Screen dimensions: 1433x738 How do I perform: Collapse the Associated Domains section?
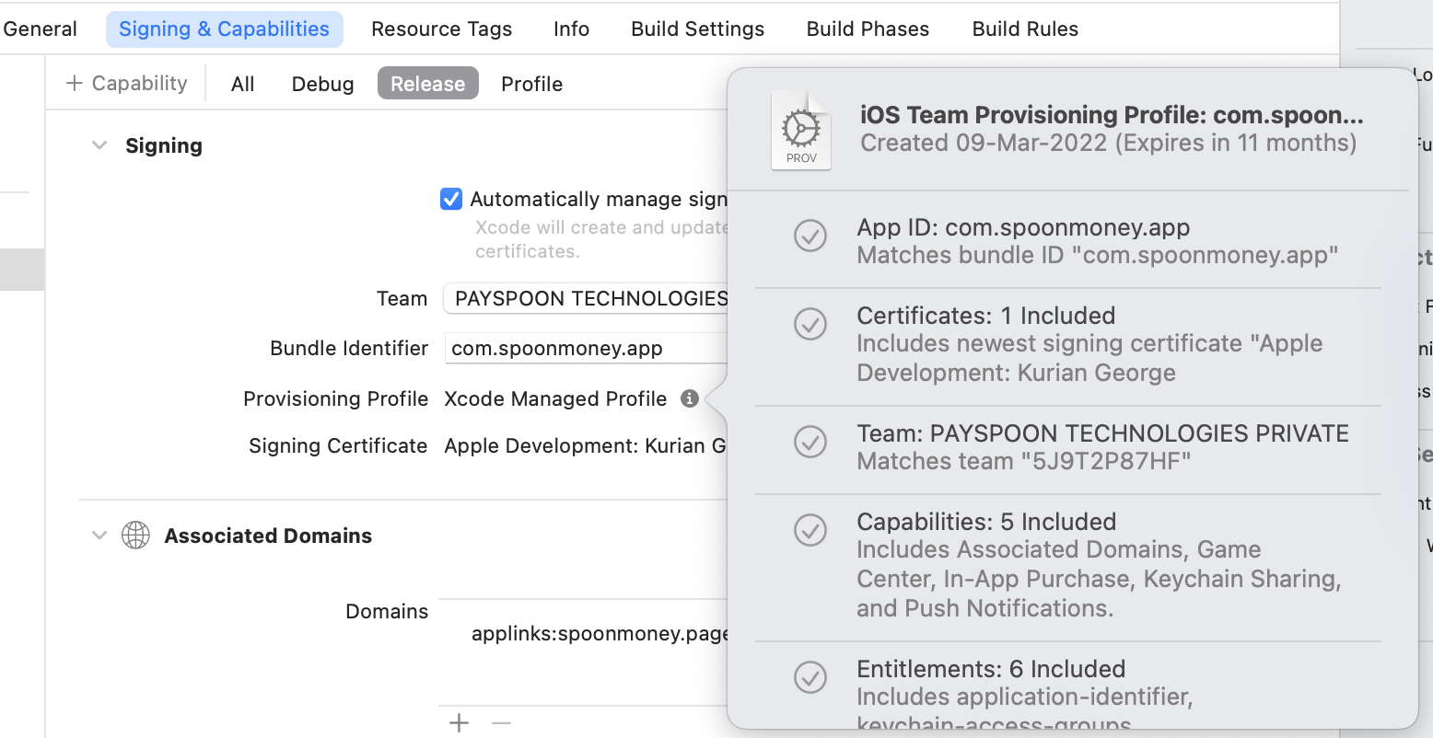[99, 536]
